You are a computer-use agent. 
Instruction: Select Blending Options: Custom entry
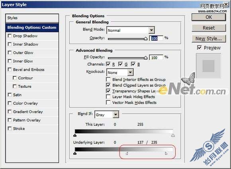(32, 27)
